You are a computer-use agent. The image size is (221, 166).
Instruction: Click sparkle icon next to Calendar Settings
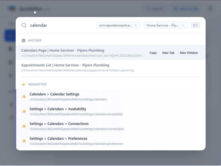click(24, 97)
